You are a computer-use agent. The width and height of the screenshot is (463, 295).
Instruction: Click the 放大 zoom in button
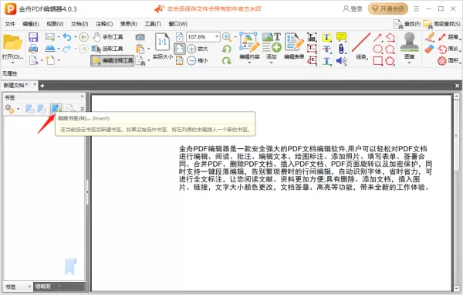tap(198, 49)
